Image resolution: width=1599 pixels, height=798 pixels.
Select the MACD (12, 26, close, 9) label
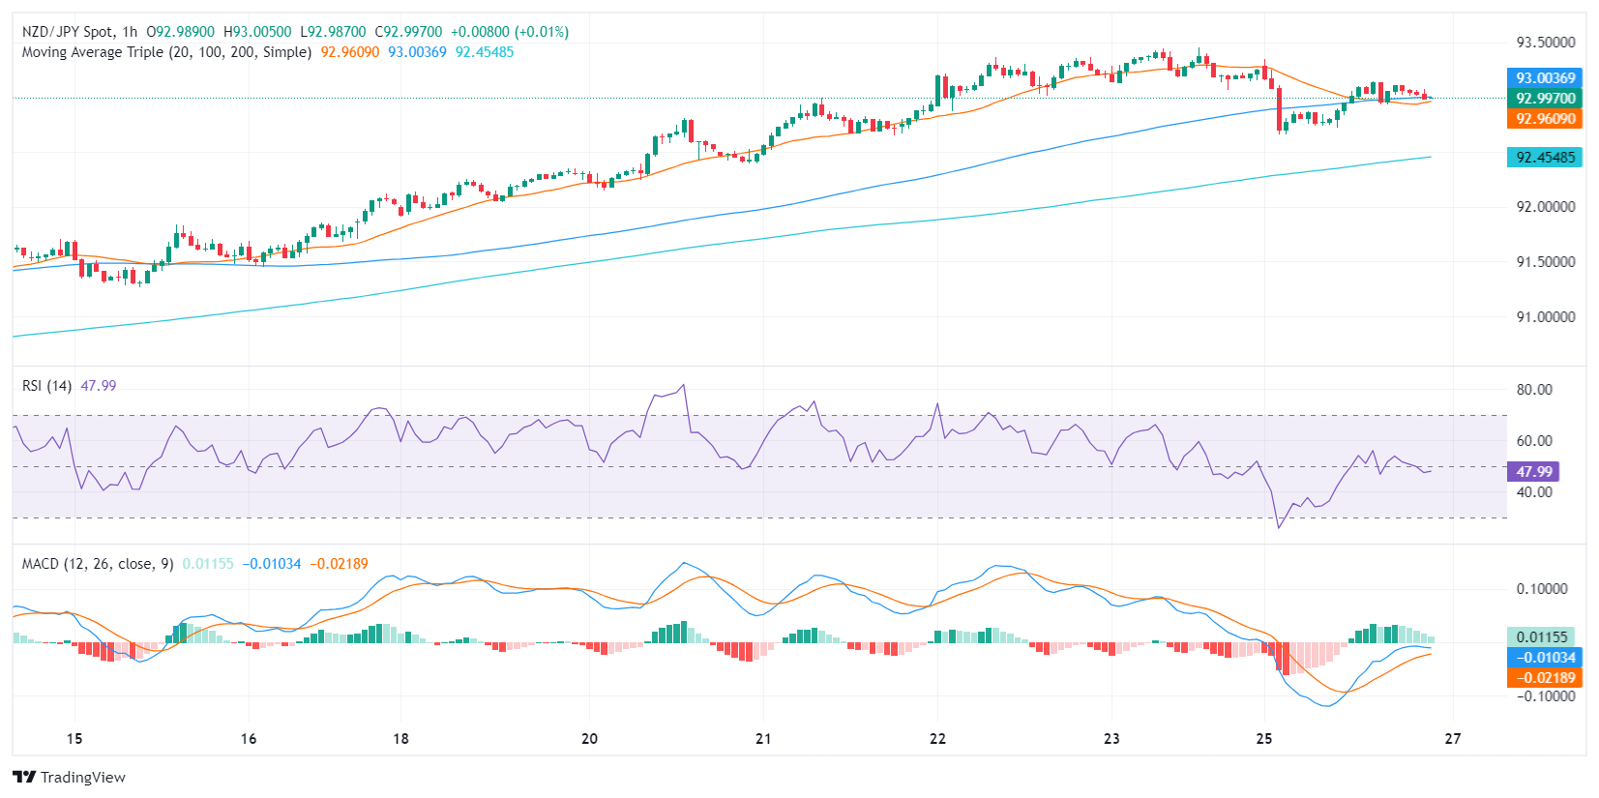tap(98, 564)
